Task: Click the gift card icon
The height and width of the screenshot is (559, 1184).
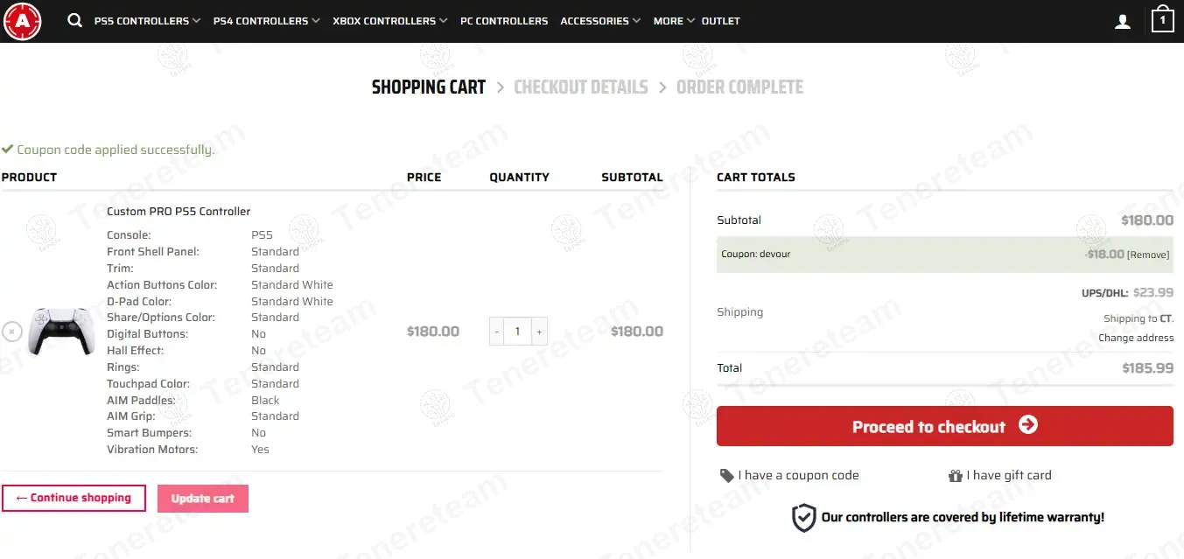Action: 956,476
